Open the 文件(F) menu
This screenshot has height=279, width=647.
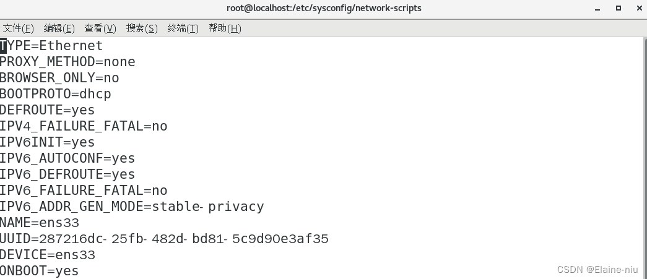coord(19,28)
